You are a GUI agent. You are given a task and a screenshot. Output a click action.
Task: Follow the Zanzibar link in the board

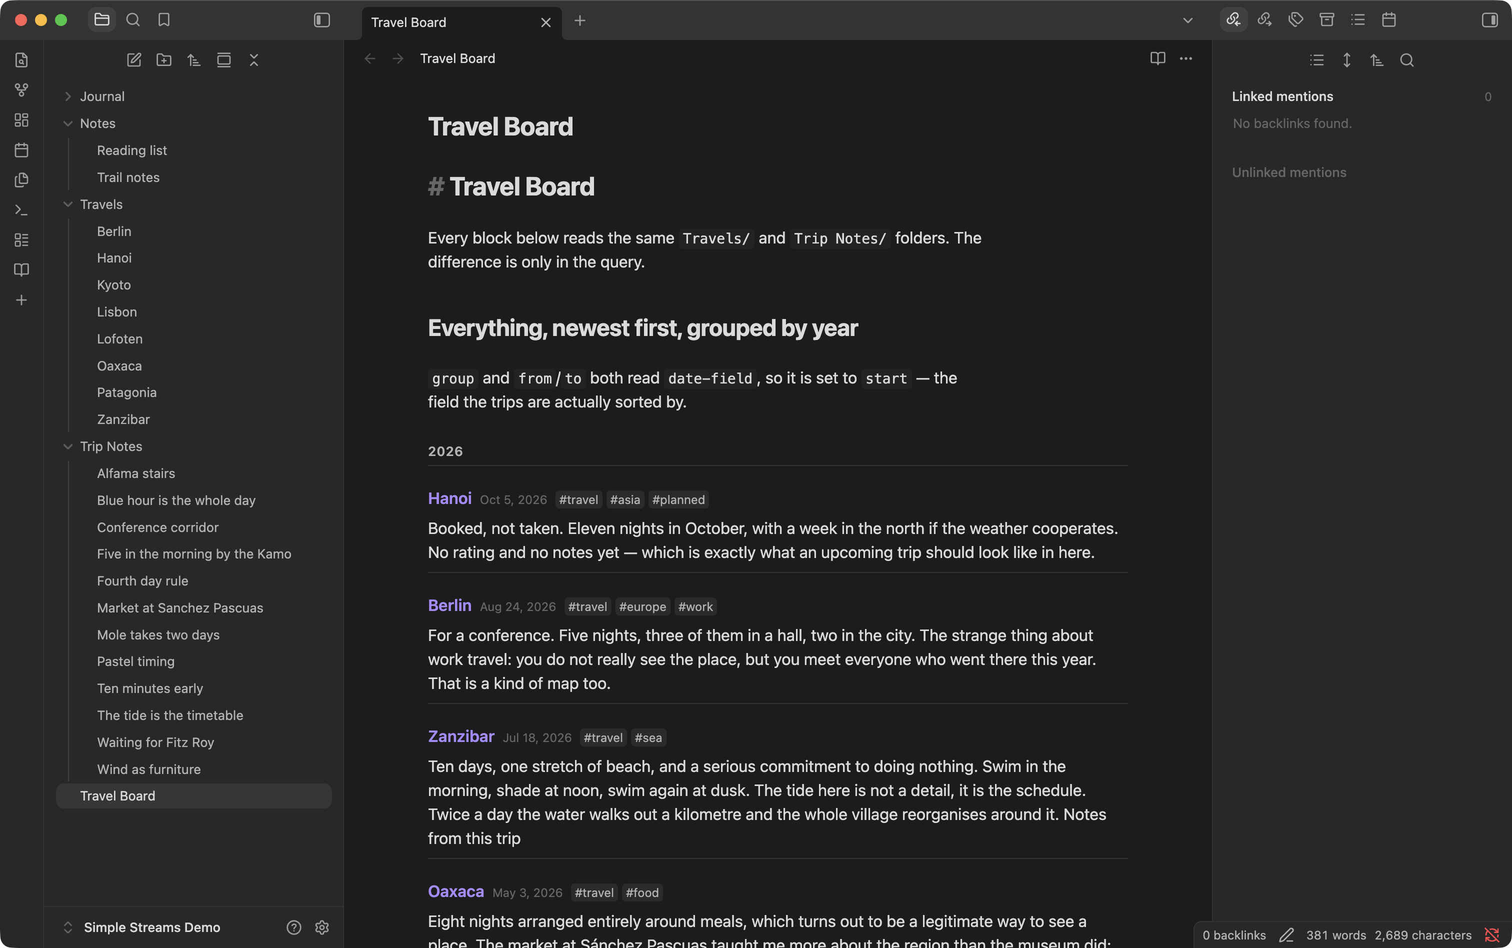tap(460, 736)
